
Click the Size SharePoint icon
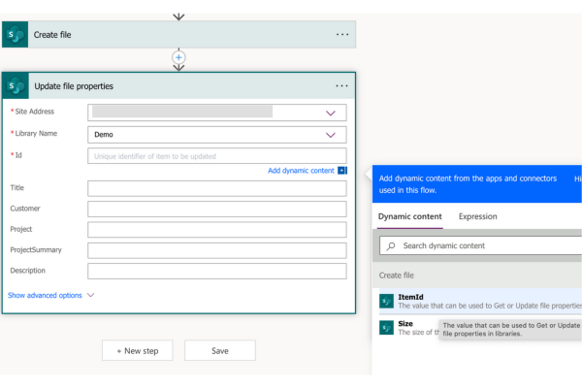(386, 329)
